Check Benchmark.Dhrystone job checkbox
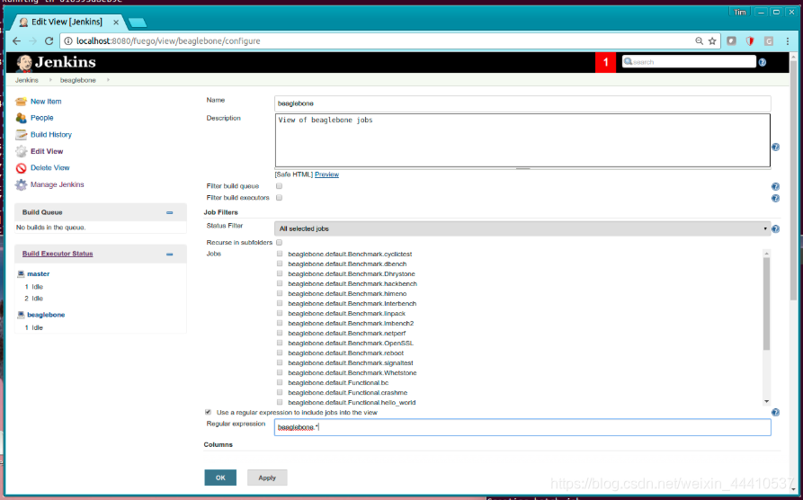 pyautogui.click(x=280, y=273)
